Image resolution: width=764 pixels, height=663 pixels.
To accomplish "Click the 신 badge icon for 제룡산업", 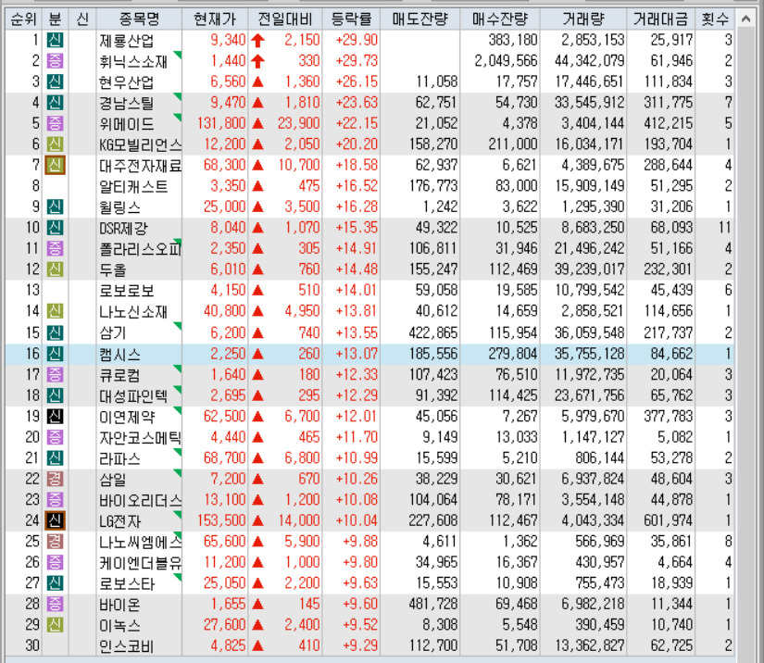I will click(x=55, y=40).
